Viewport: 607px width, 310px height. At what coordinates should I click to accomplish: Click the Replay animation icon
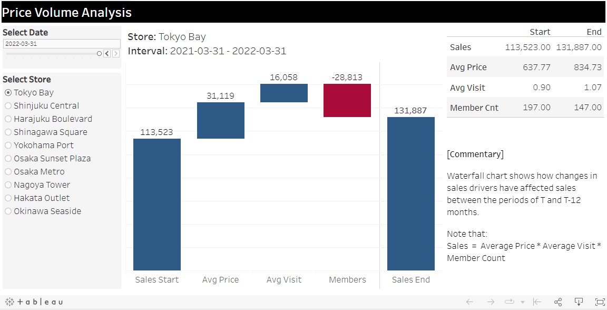pyautogui.click(x=509, y=302)
